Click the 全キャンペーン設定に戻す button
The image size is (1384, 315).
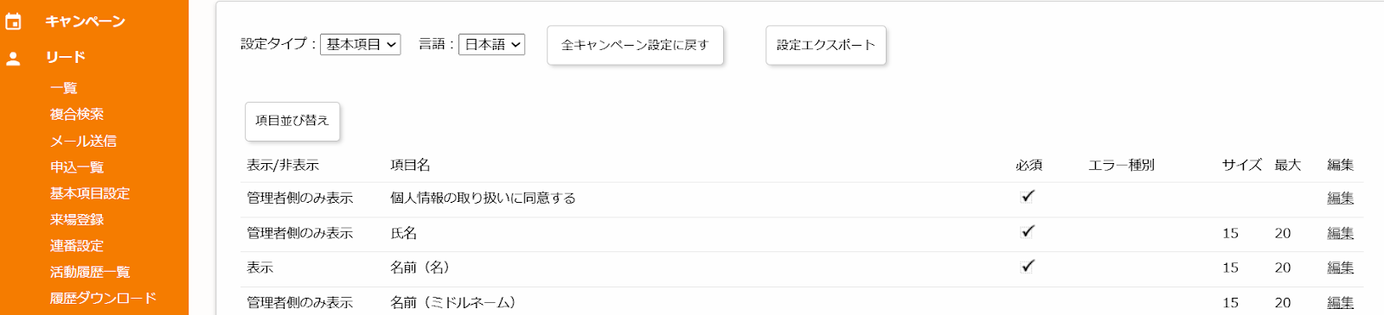coord(635,45)
